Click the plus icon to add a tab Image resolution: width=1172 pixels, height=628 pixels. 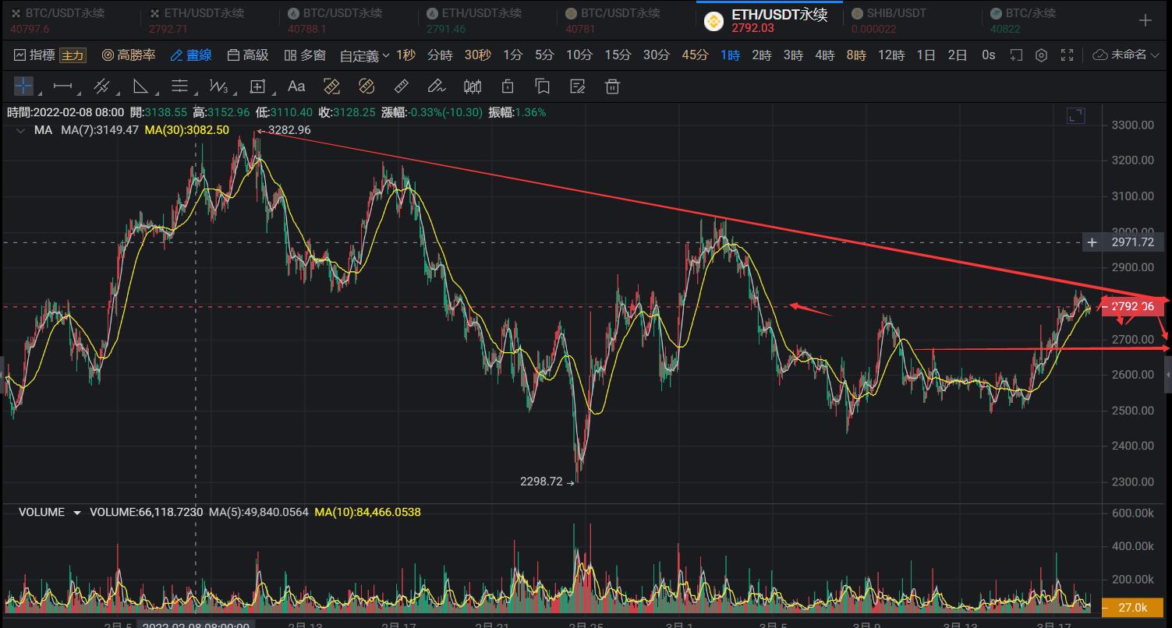pyautogui.click(x=1145, y=21)
